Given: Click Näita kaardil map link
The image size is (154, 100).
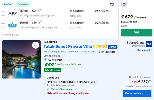Looking at the screenshot, I should tap(88, 52).
